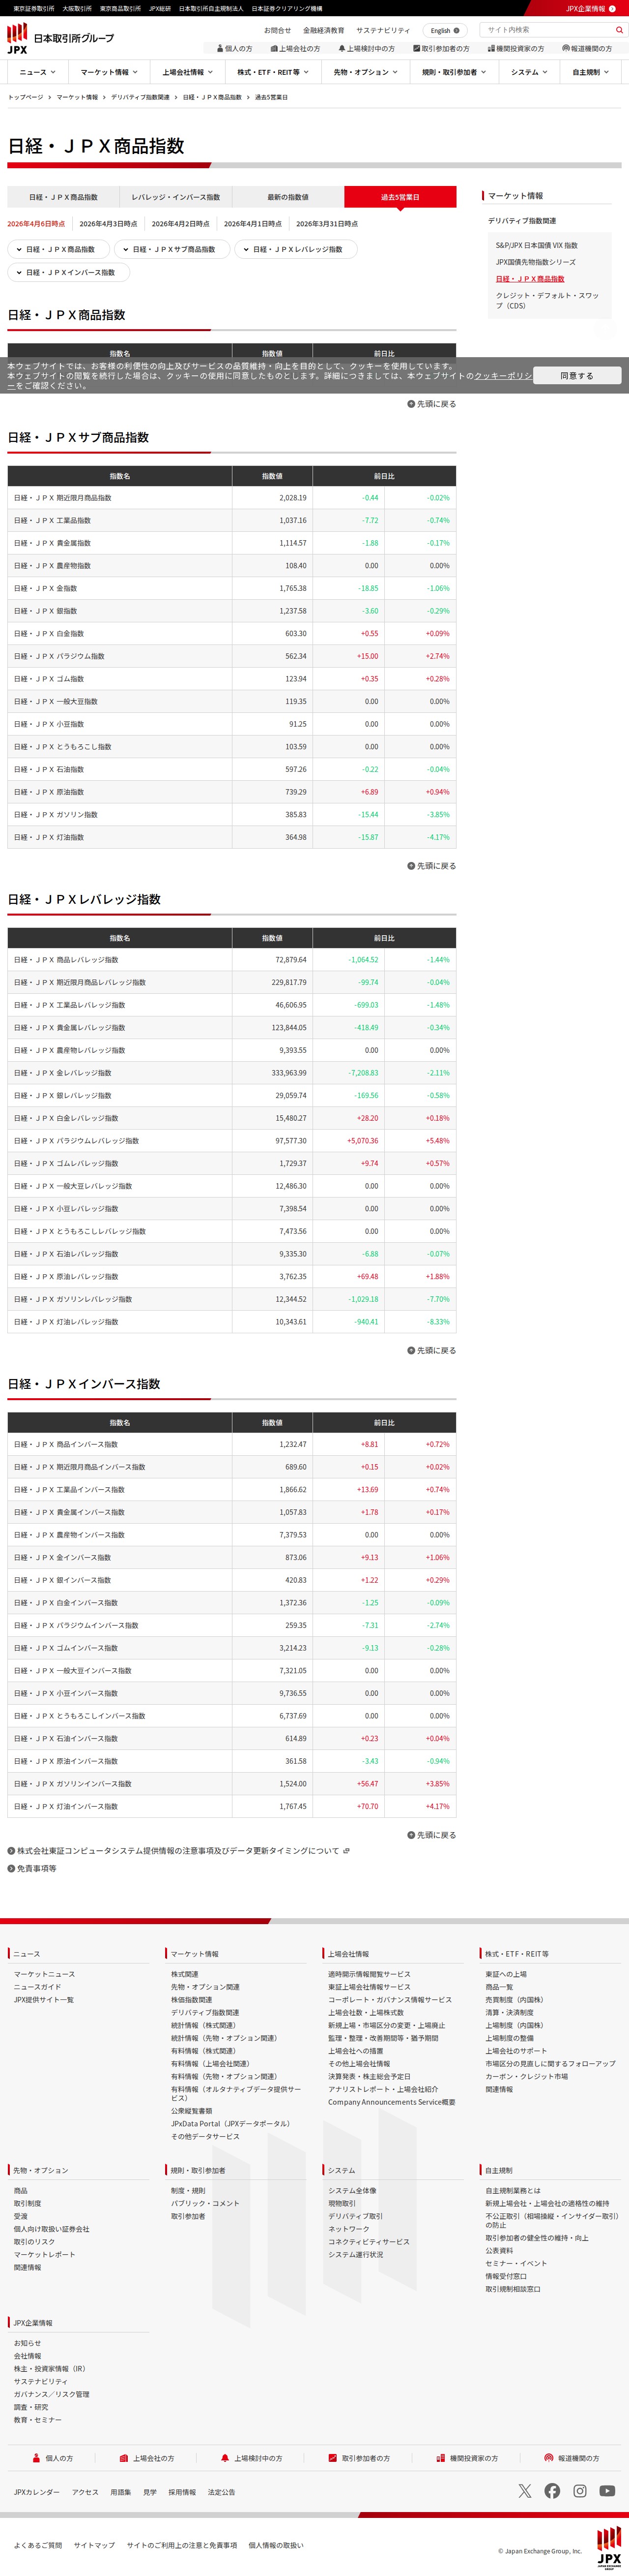Open 大阪取引所 link in top bar
Image resolution: width=629 pixels, height=2576 pixels.
click(77, 8)
